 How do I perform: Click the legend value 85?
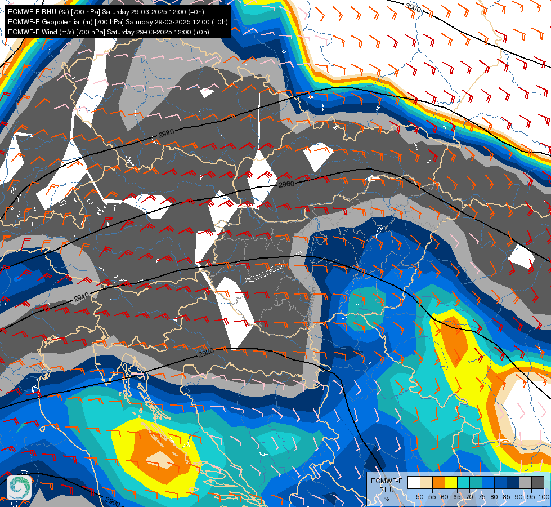coord(507,497)
